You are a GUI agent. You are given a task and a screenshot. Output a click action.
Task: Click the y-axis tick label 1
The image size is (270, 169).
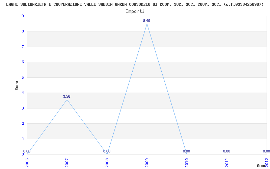click(x=23, y=139)
